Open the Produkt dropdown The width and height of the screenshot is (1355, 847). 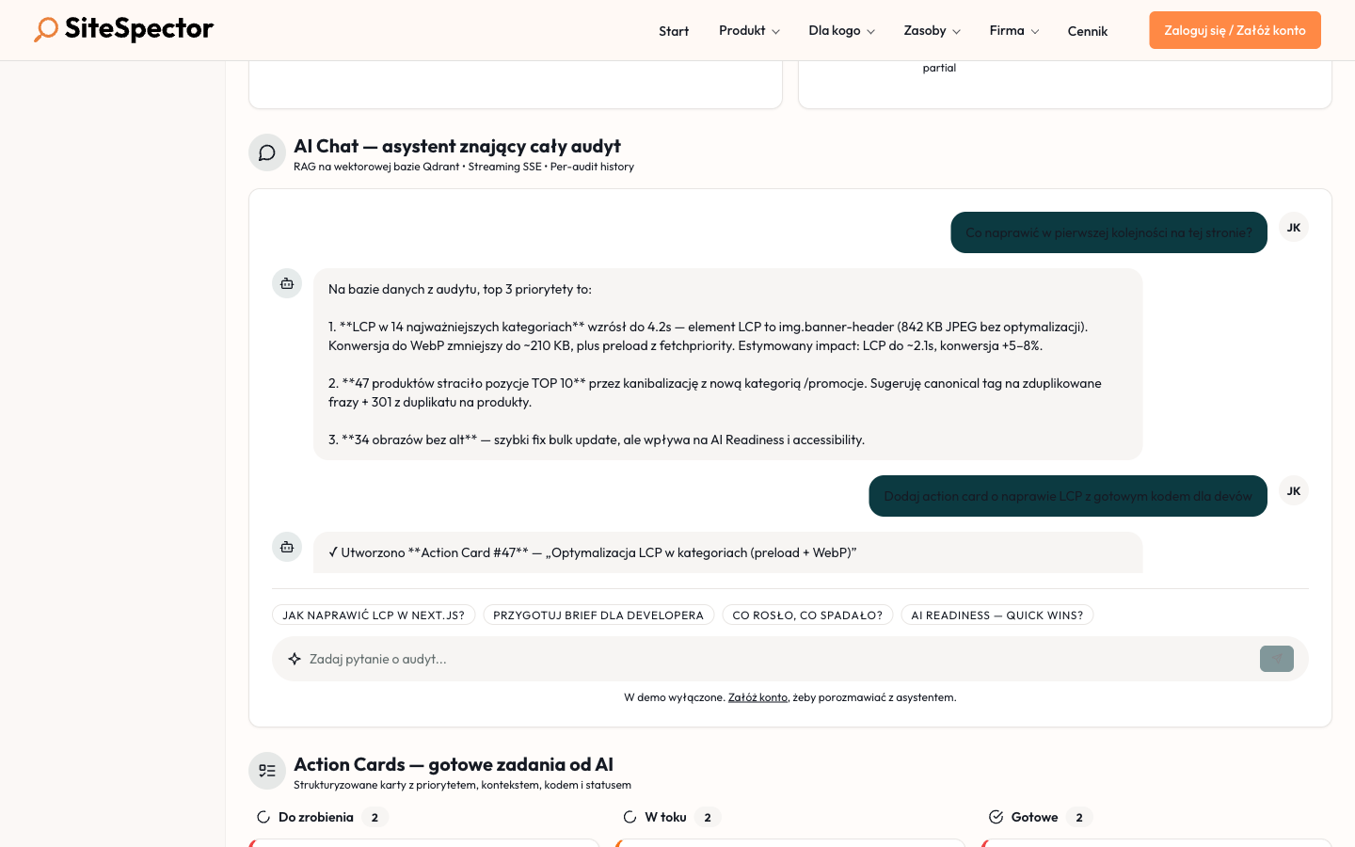pyautogui.click(x=748, y=30)
